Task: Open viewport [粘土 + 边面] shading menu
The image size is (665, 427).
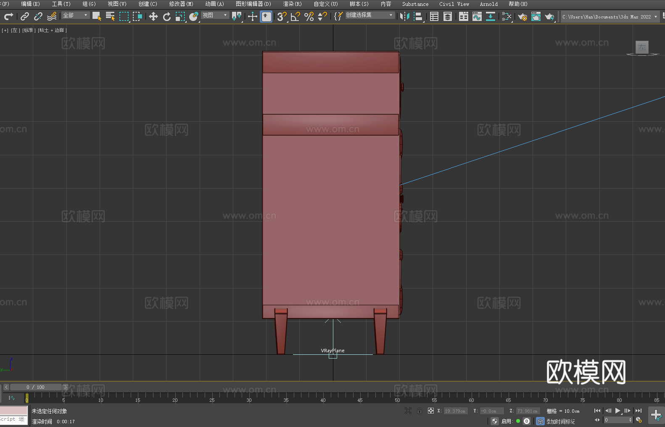Action: click(52, 30)
